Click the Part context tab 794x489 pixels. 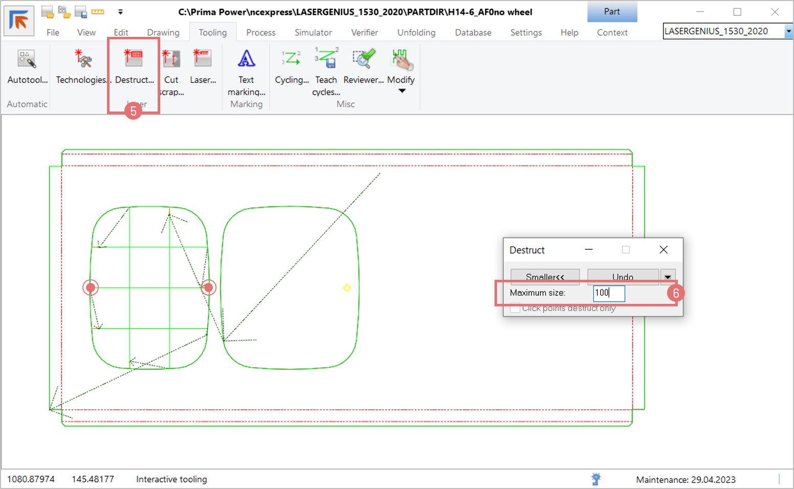pyautogui.click(x=612, y=12)
